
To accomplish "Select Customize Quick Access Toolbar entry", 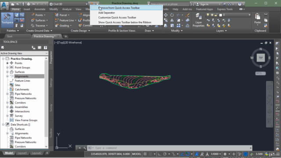I will coord(126,18).
